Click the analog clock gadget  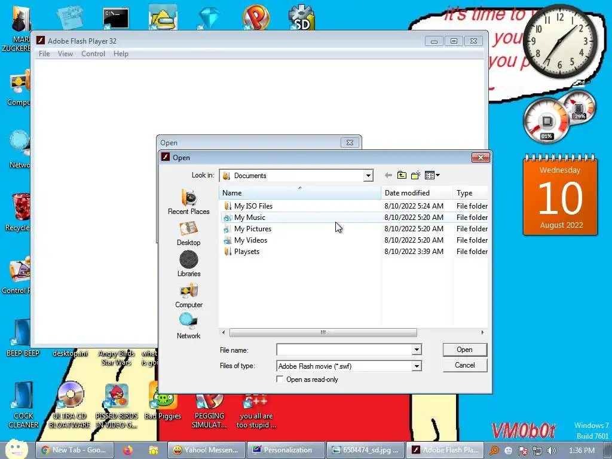click(559, 41)
